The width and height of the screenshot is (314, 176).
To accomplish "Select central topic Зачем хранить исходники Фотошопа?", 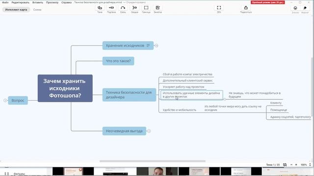I will (65, 88).
